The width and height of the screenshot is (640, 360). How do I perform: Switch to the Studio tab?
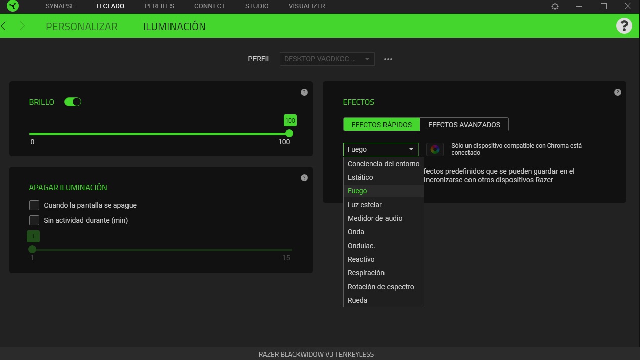pos(257,6)
